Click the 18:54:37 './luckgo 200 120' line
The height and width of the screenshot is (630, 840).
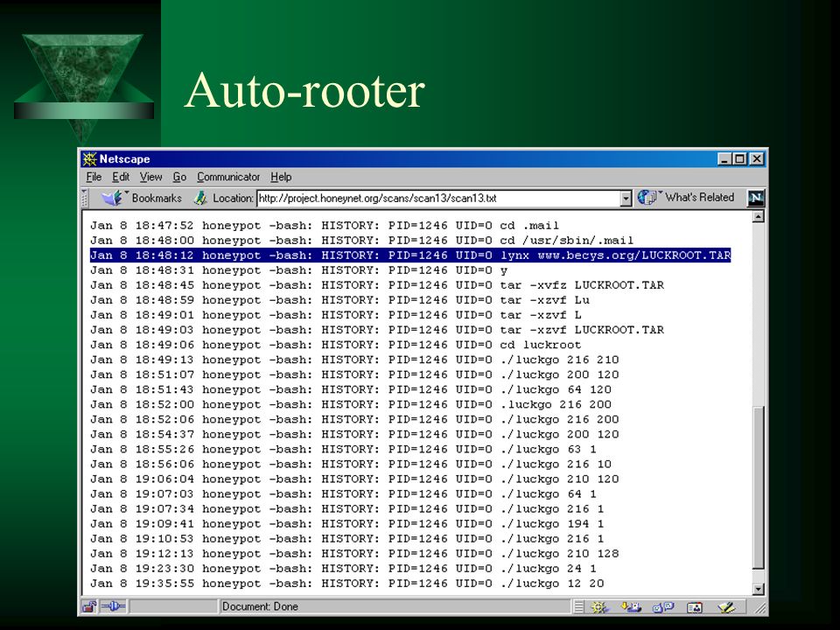click(x=354, y=435)
